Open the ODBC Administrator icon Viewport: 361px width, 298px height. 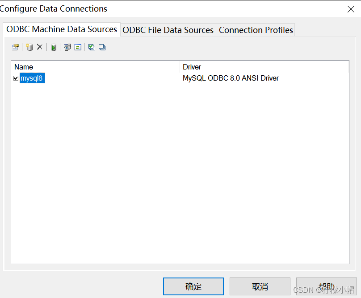pyautogui.click(x=67, y=47)
